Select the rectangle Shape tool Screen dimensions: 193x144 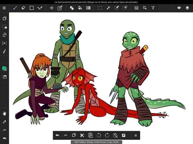(x=32, y=8)
